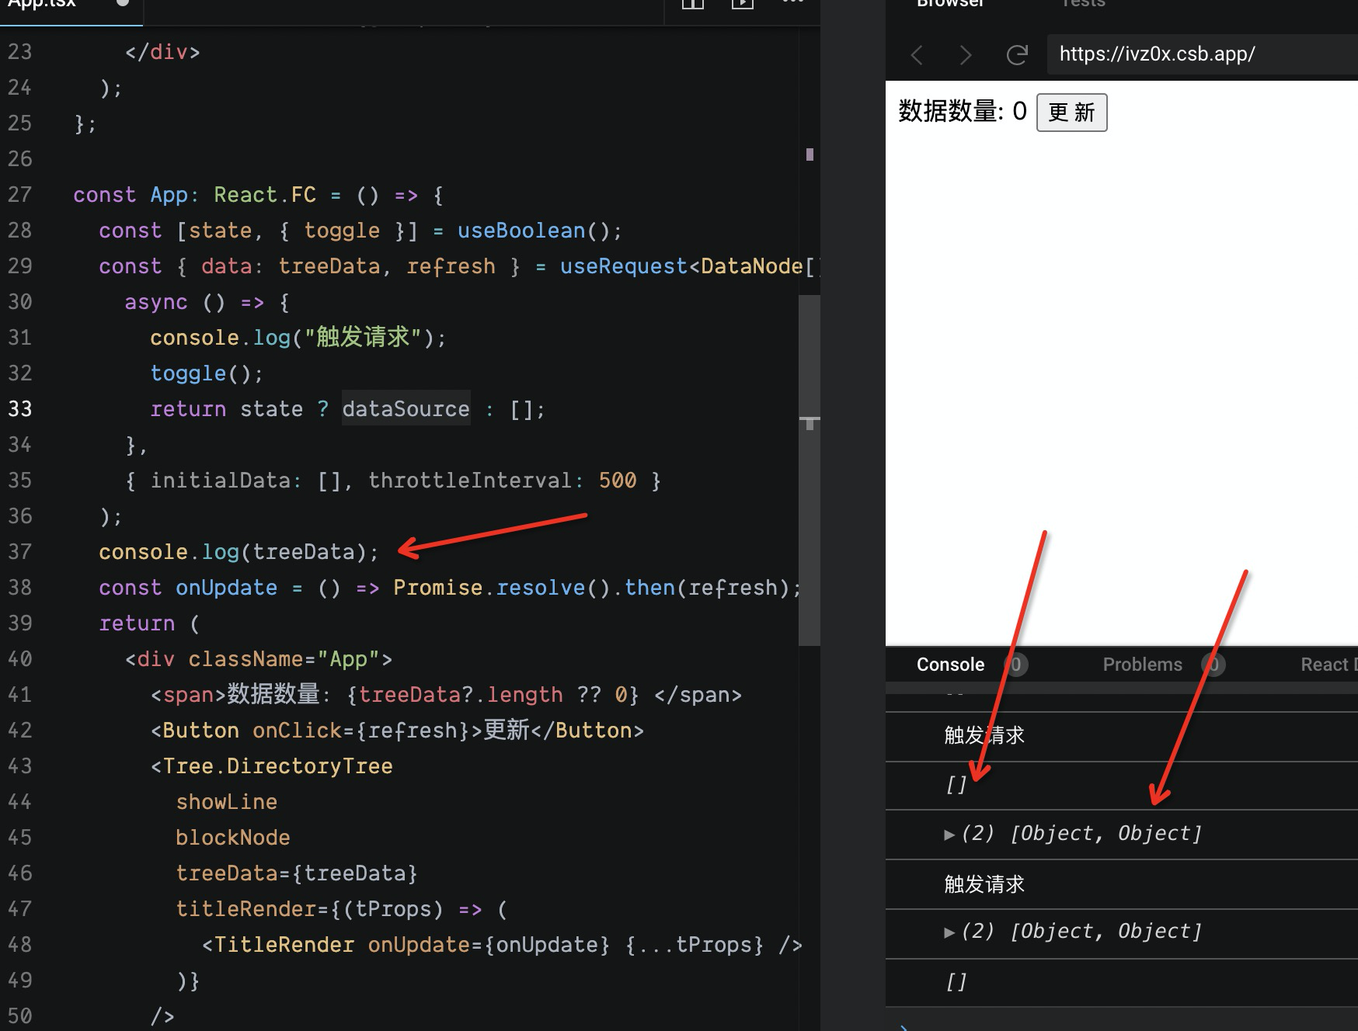Viewport: 1358px width, 1031px height.
Task: Refresh the preview with the reload icon
Action: 1017,54
